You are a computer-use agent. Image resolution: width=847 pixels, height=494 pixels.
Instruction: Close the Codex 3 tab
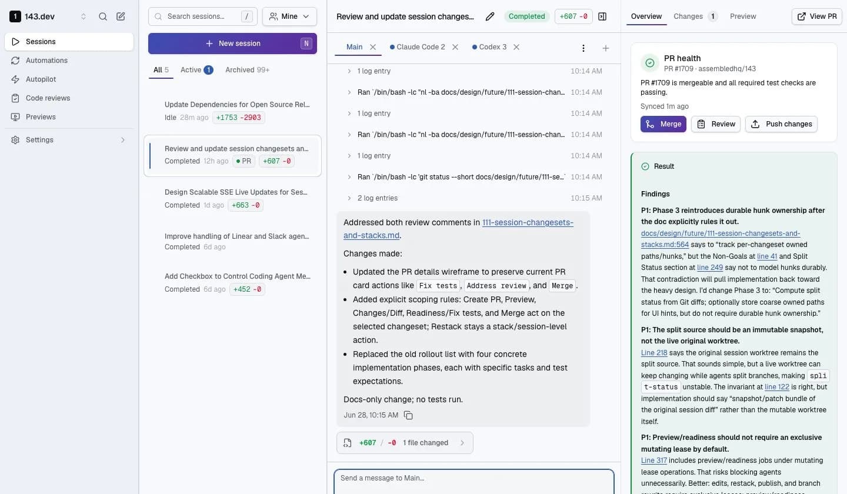[x=516, y=47]
